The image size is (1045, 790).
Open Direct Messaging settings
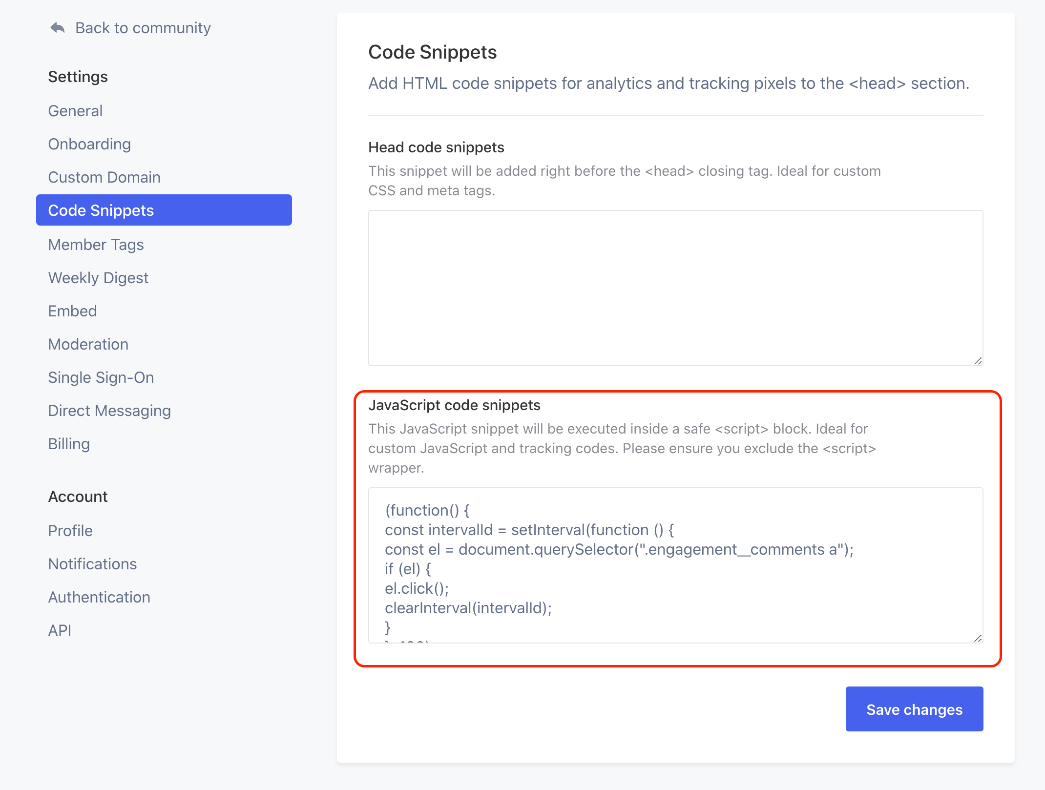[x=109, y=411]
